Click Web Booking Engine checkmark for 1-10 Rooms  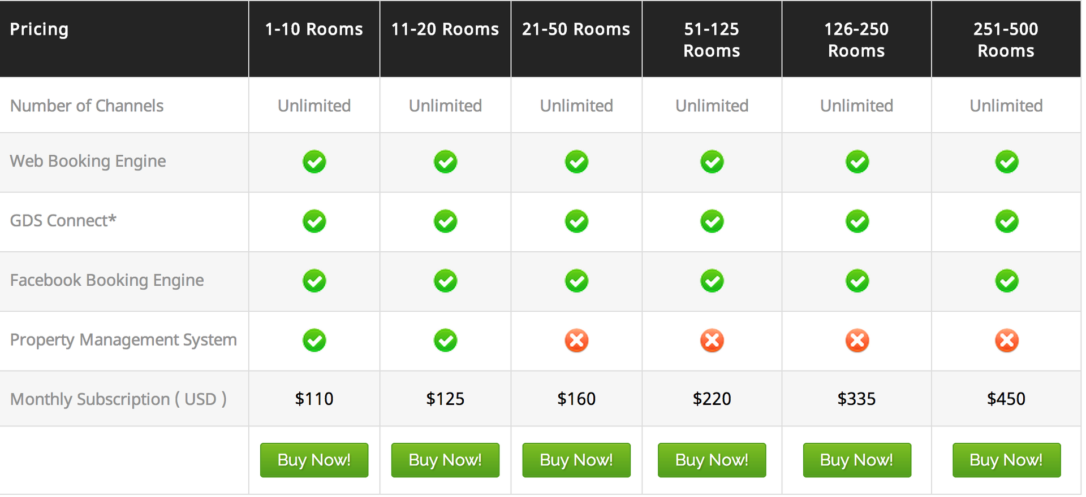point(314,162)
